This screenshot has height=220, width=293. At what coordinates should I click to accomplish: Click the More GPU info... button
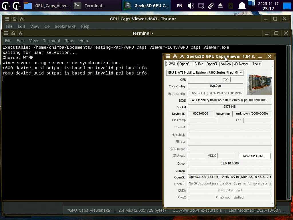(x=254, y=156)
